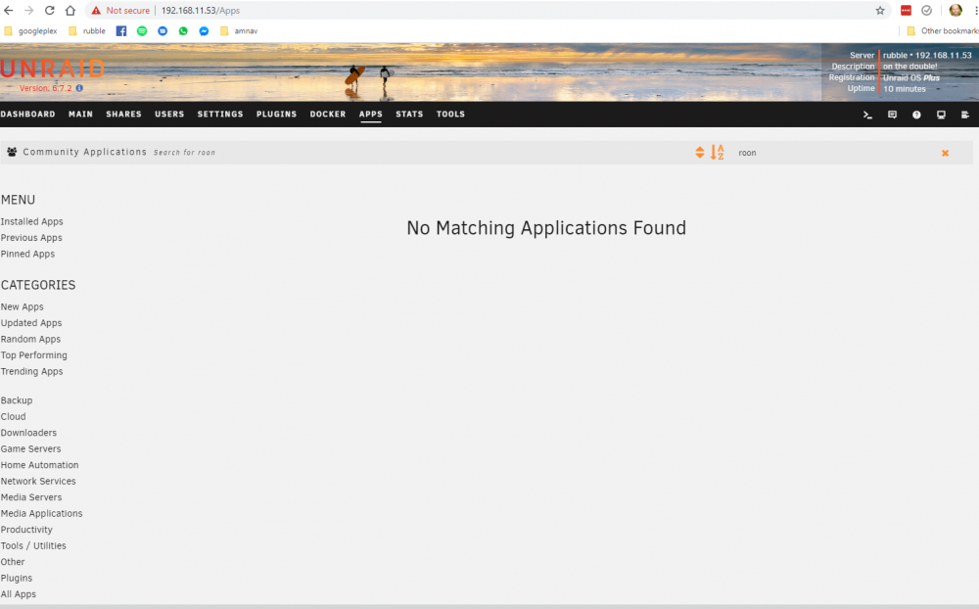This screenshot has height=609, width=979.
Task: Clear the search with orange X icon
Action: pos(946,153)
